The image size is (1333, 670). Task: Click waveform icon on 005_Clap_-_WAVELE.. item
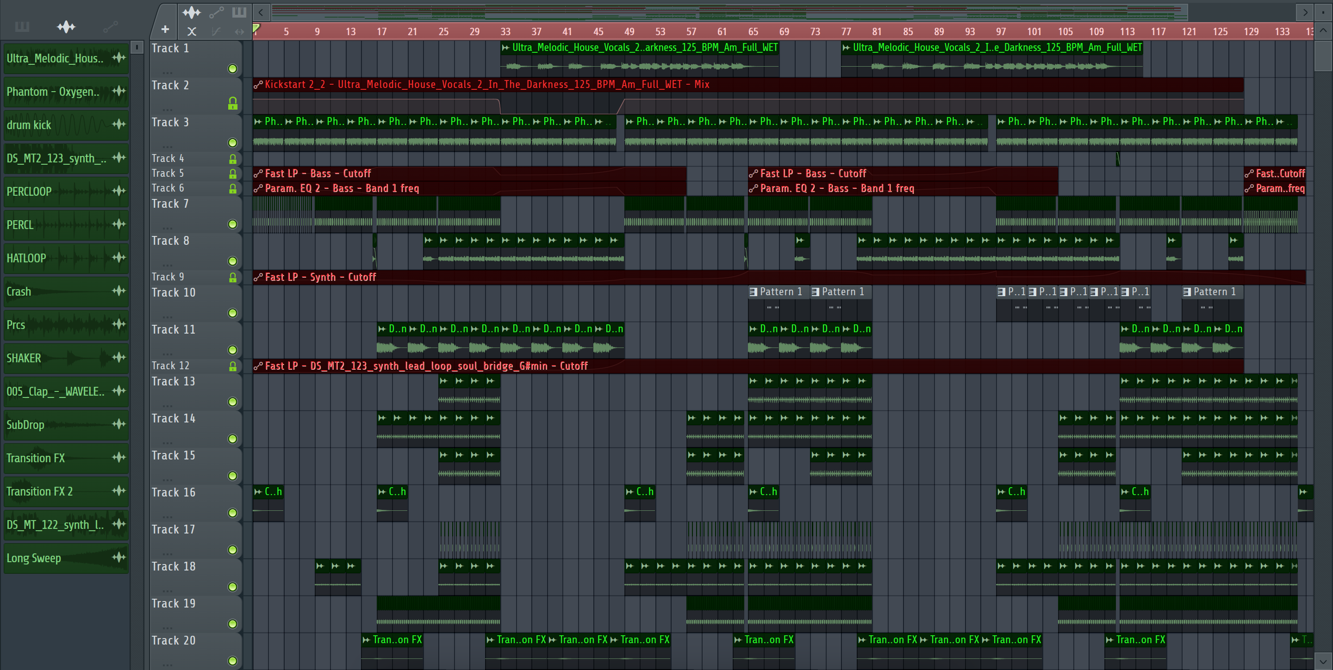click(119, 391)
